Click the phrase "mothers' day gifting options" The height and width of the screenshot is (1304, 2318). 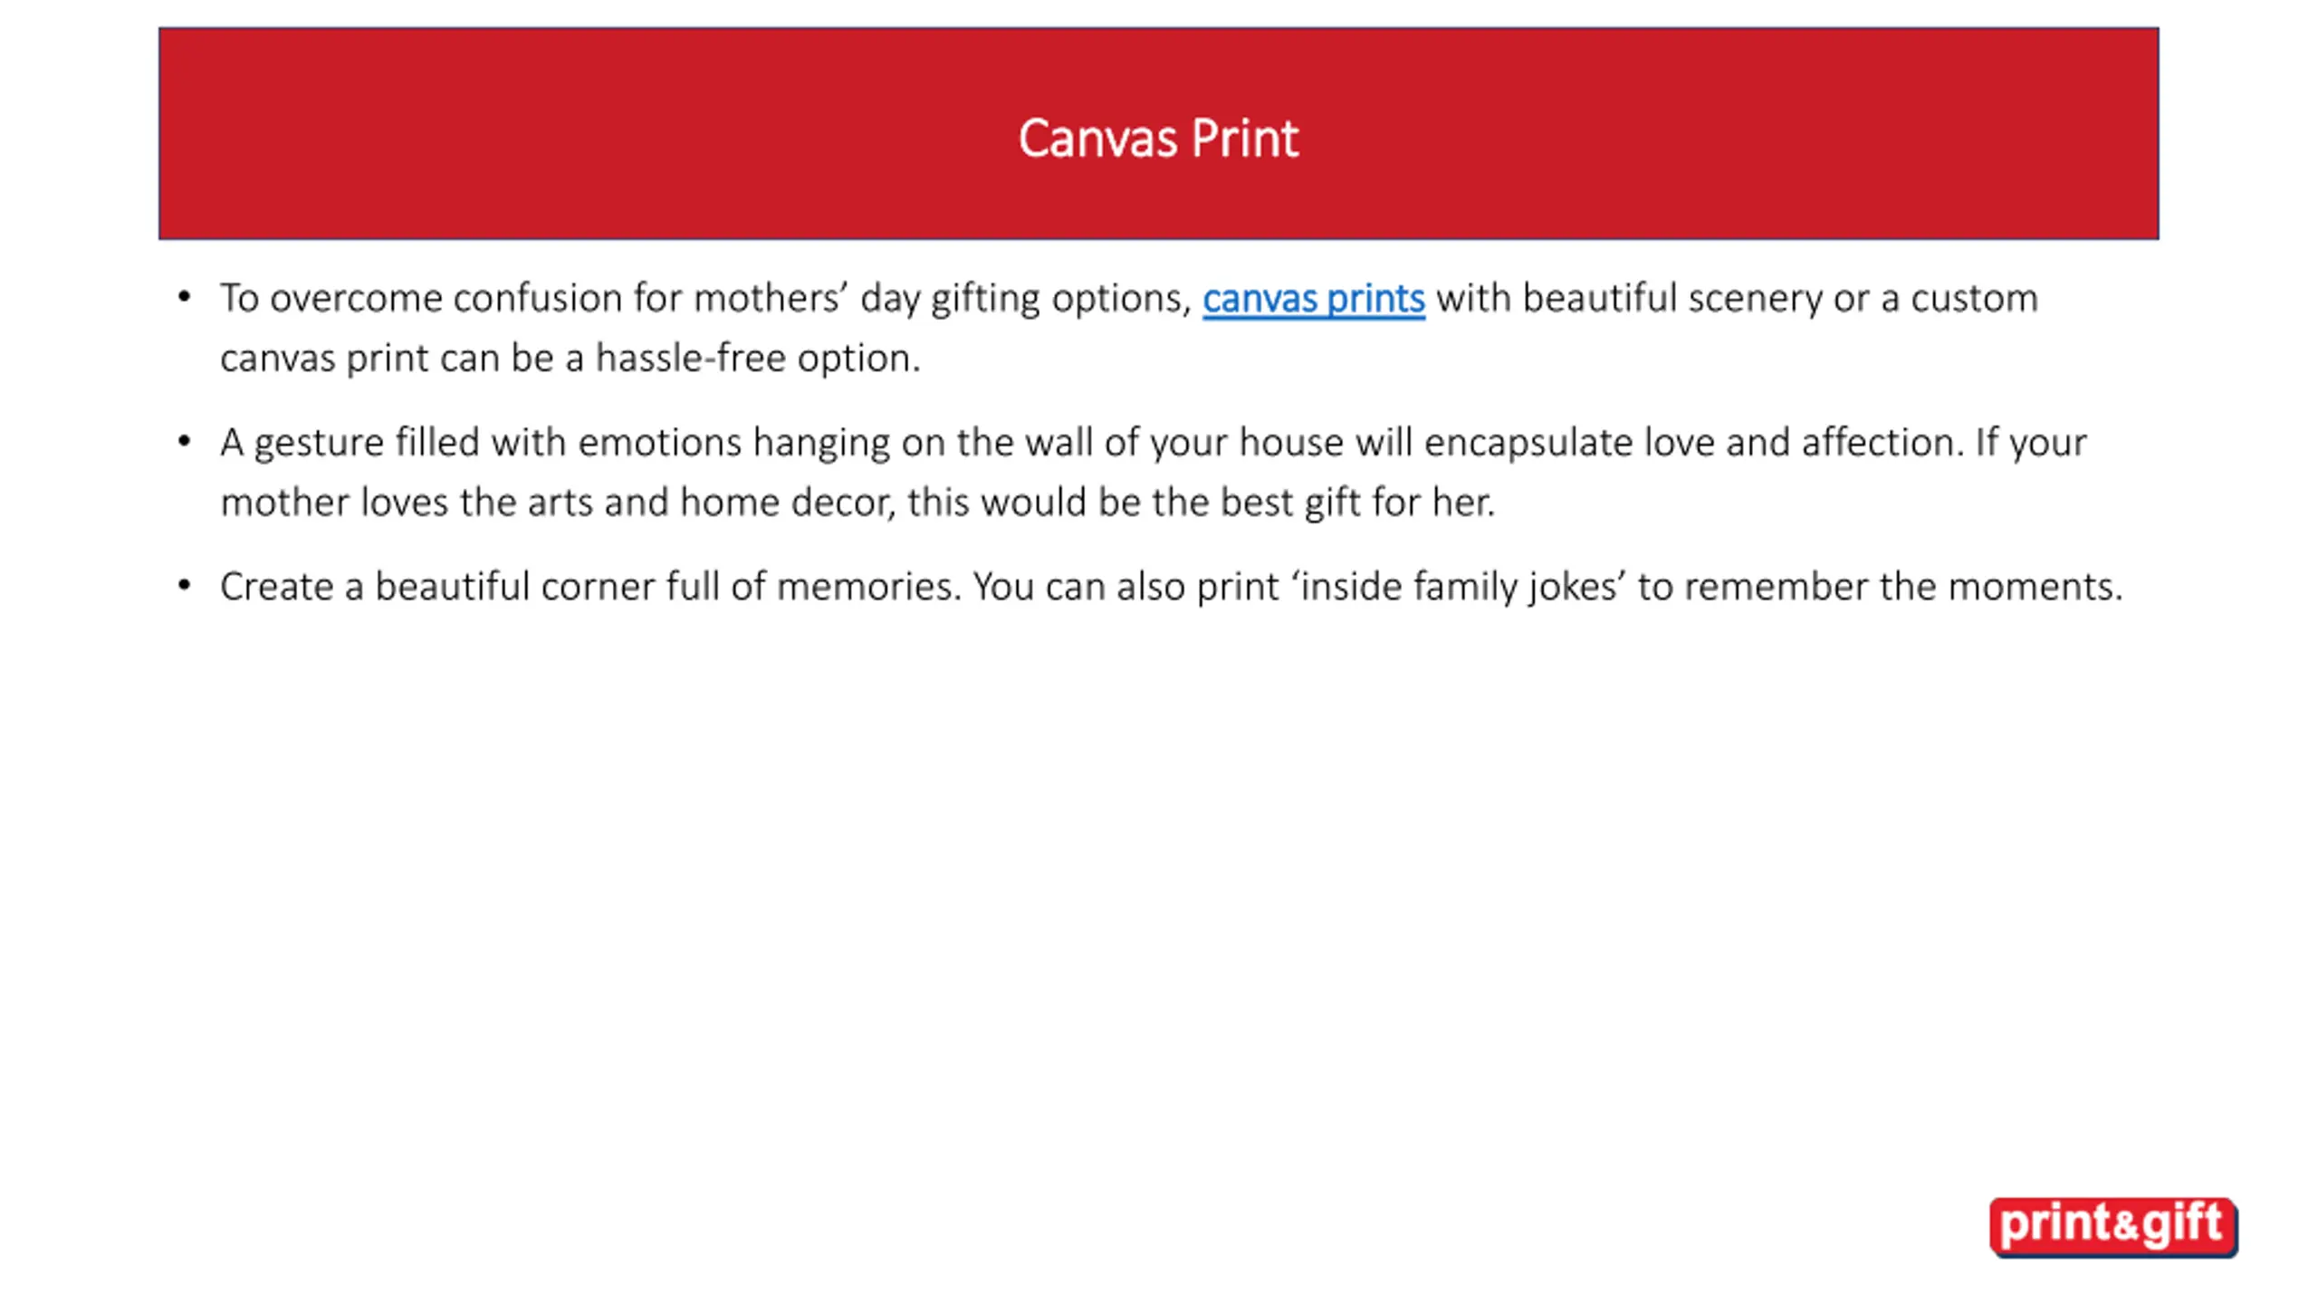[940, 299]
